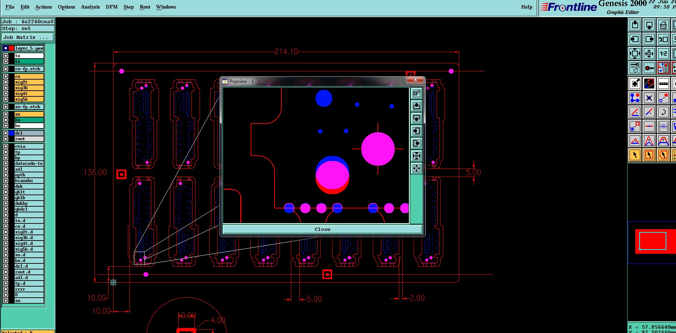This screenshot has height=333, width=676.
Task: Click the previous view icon
Action: click(x=664, y=39)
